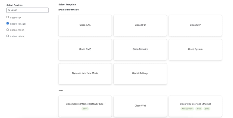The width and height of the screenshot is (233, 118).
Task: Open the Global Settings template card
Action: tap(140, 74)
